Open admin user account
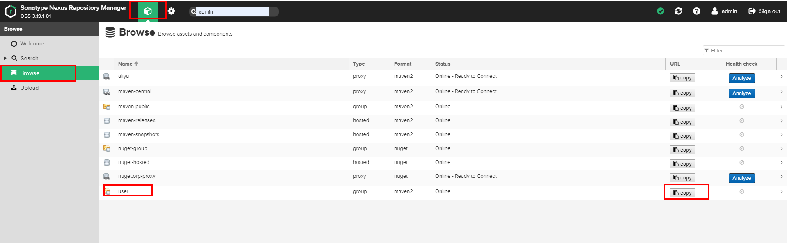This screenshot has width=787, height=243. click(724, 11)
